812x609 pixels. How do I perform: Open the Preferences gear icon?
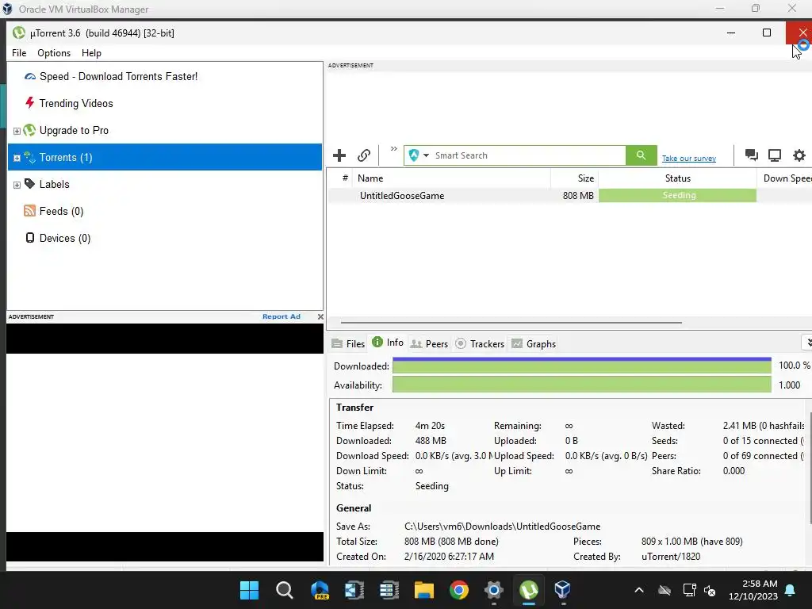pos(799,155)
